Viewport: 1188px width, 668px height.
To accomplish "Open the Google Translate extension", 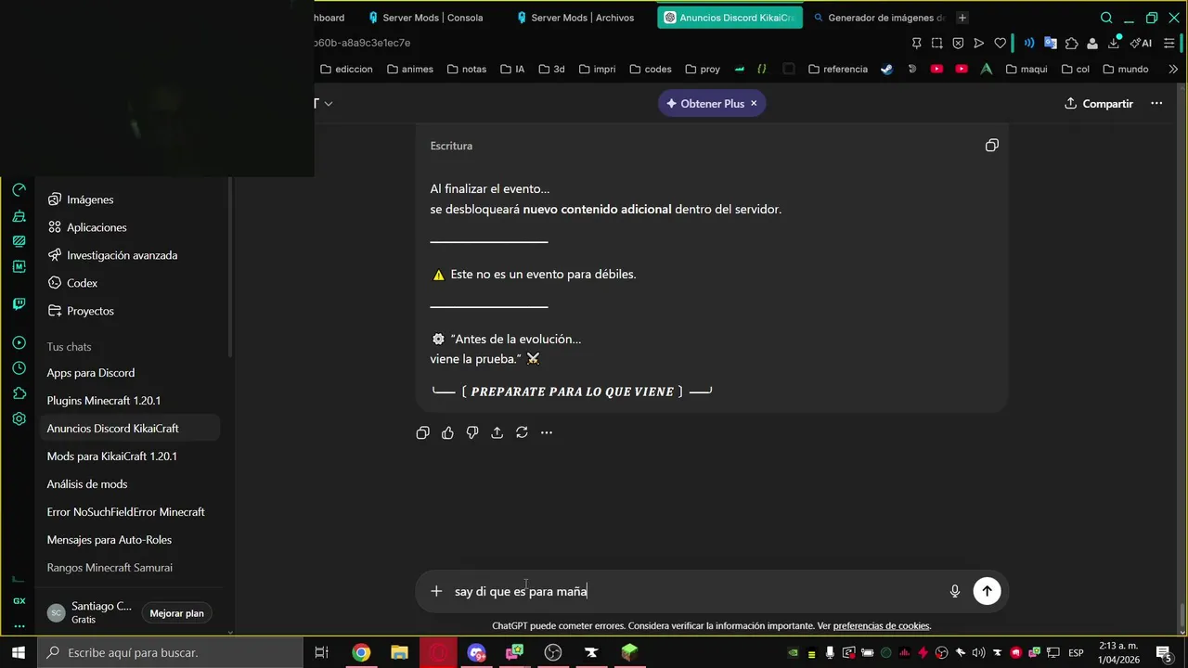I will (1050, 43).
